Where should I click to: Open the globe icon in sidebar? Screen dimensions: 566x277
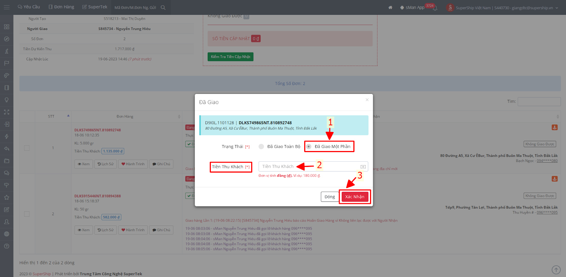pos(6,234)
